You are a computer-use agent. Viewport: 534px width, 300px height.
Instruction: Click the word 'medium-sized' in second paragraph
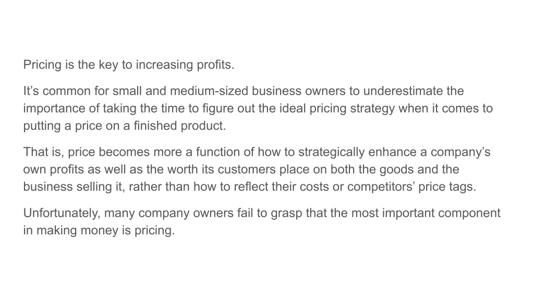click(x=209, y=91)
